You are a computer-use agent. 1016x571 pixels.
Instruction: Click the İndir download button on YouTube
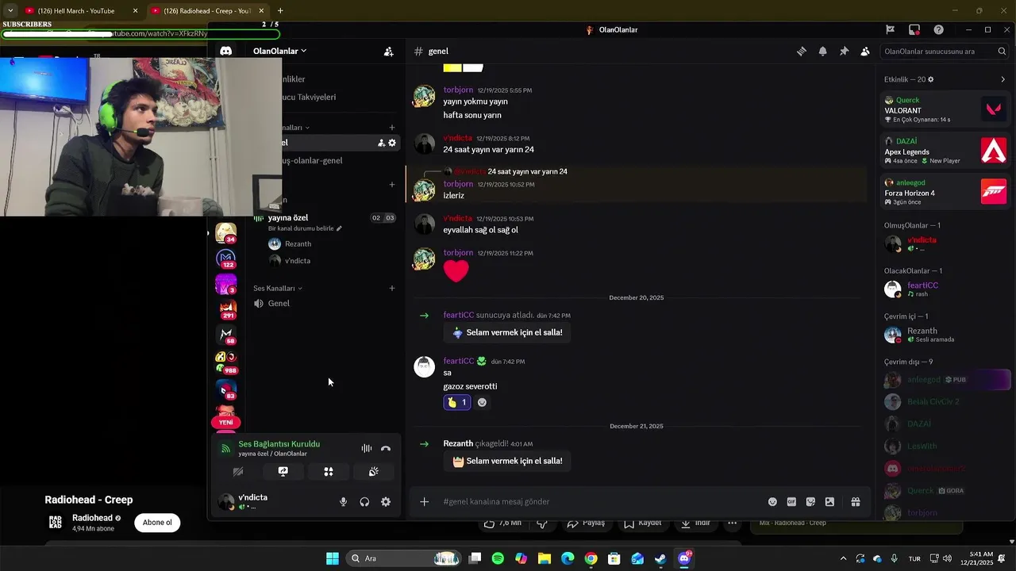[696, 523]
